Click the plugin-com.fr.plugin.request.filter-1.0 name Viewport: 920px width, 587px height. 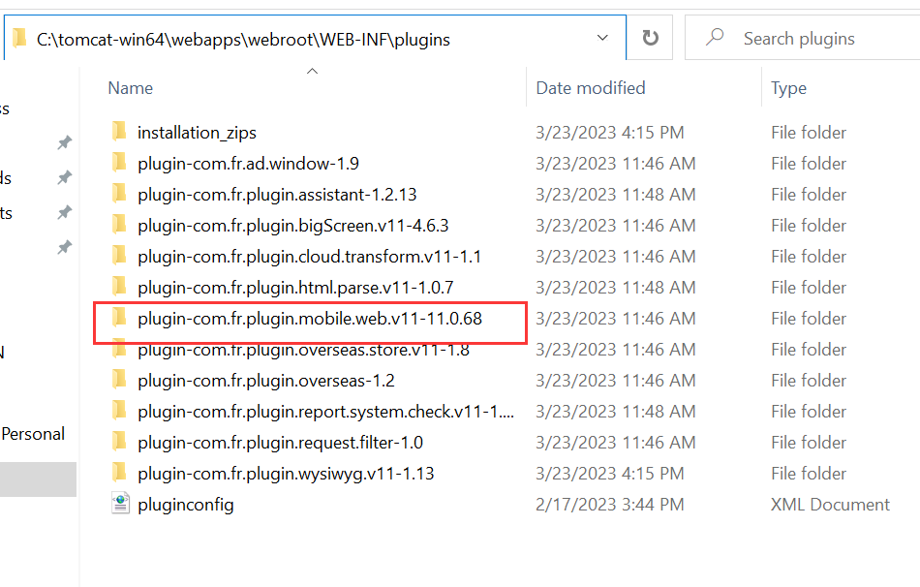pos(281,444)
